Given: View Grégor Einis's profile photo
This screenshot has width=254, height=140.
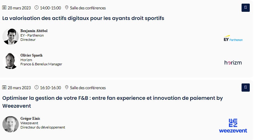Looking at the screenshot, I should [x=11, y=124].
